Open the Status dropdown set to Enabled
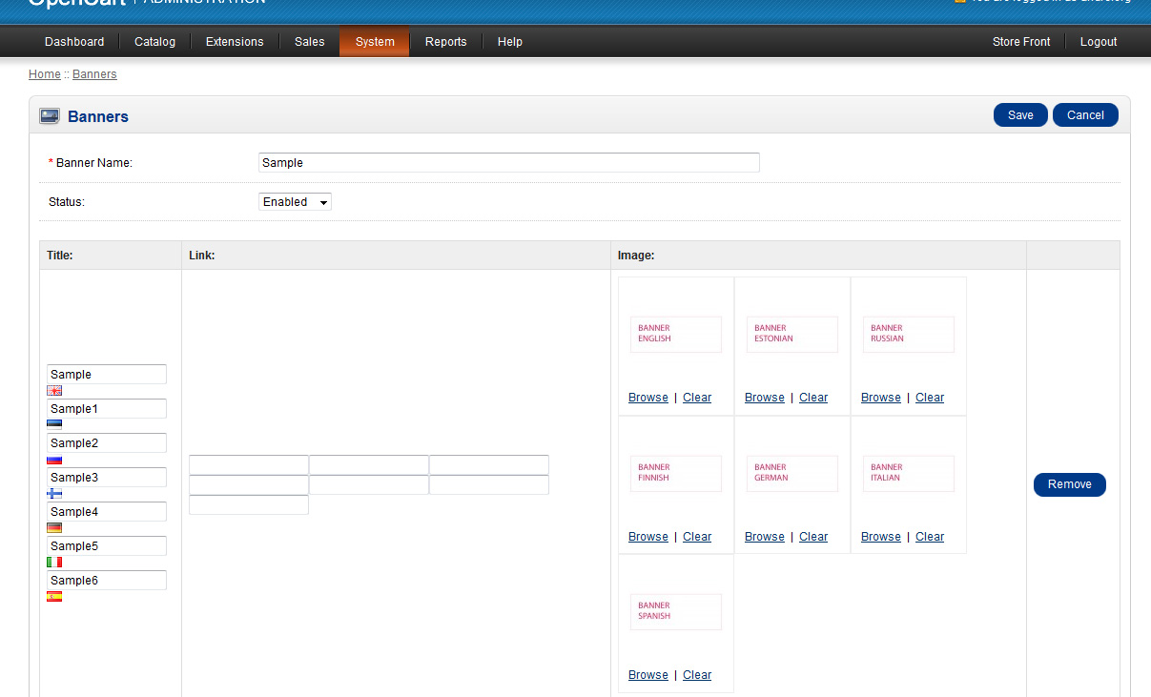Image resolution: width=1151 pixels, height=697 pixels. click(295, 201)
